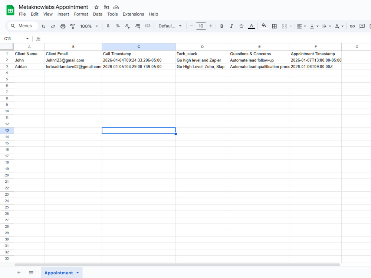Open the vertical align dropdown

coord(314,26)
